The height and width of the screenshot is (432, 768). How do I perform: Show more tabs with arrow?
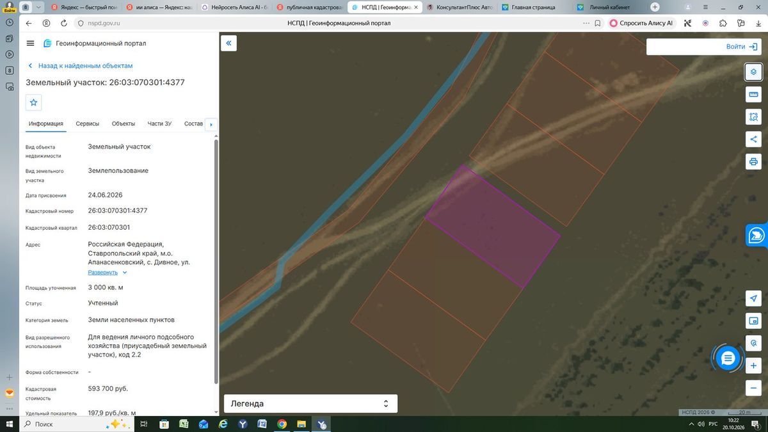pyautogui.click(x=211, y=124)
